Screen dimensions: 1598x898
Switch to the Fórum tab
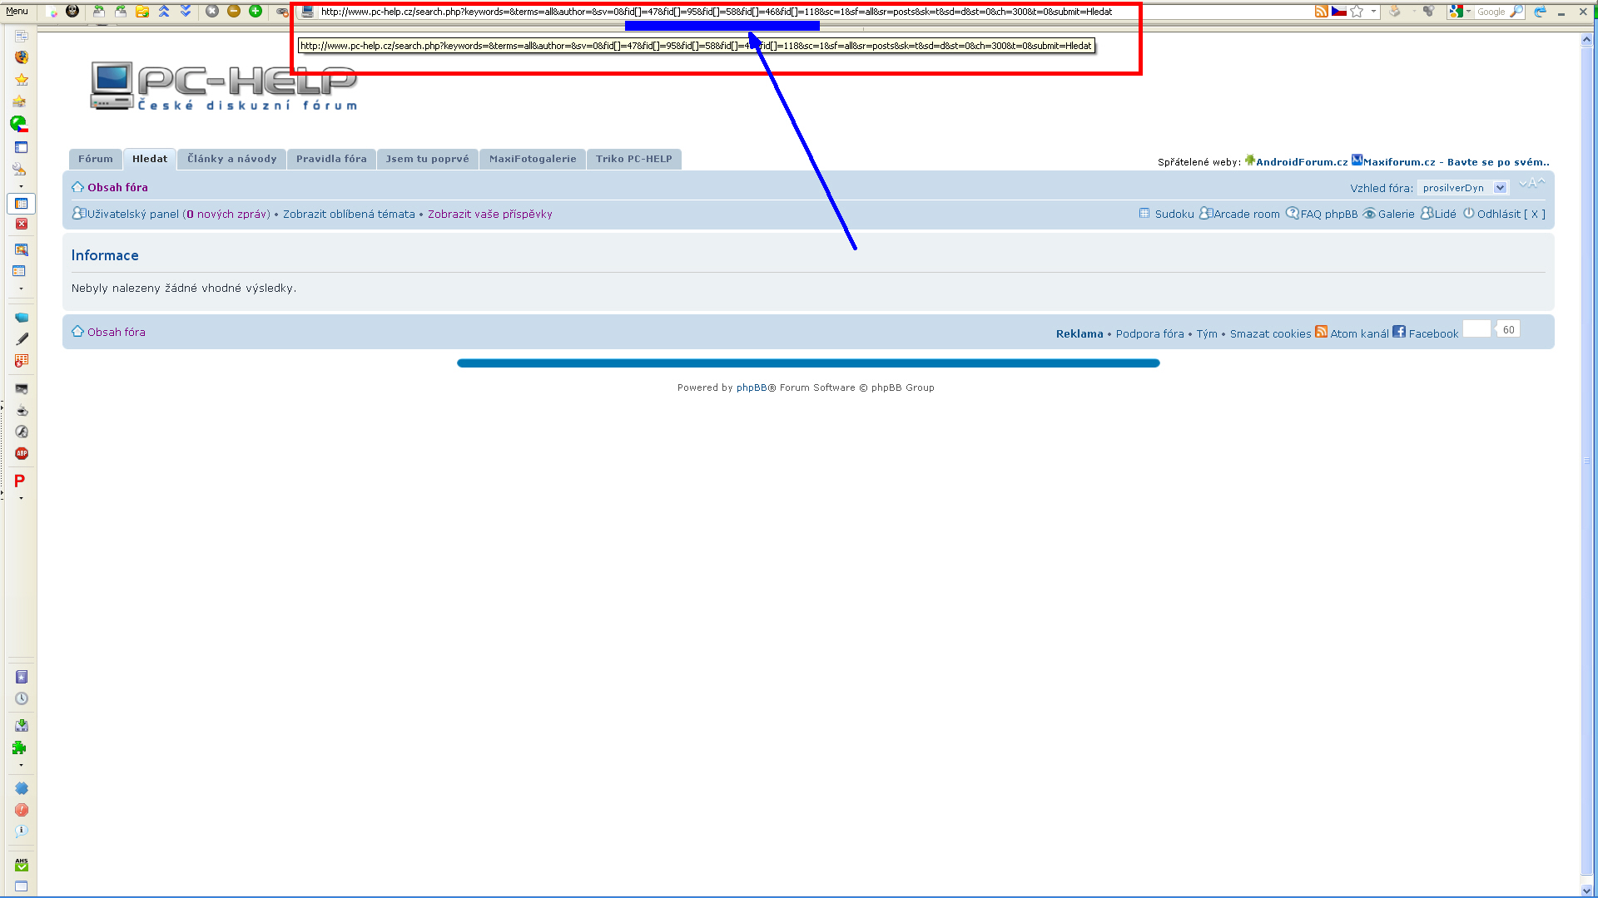[x=95, y=159]
